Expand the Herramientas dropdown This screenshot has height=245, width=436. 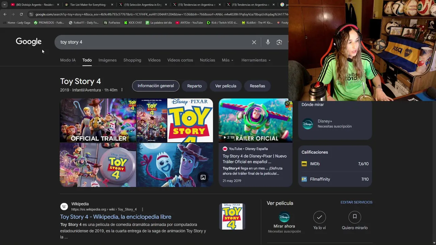click(x=256, y=60)
